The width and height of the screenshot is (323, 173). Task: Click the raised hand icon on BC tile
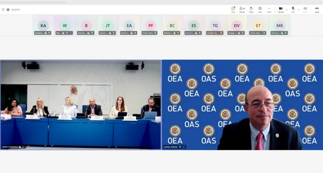coord(174,33)
